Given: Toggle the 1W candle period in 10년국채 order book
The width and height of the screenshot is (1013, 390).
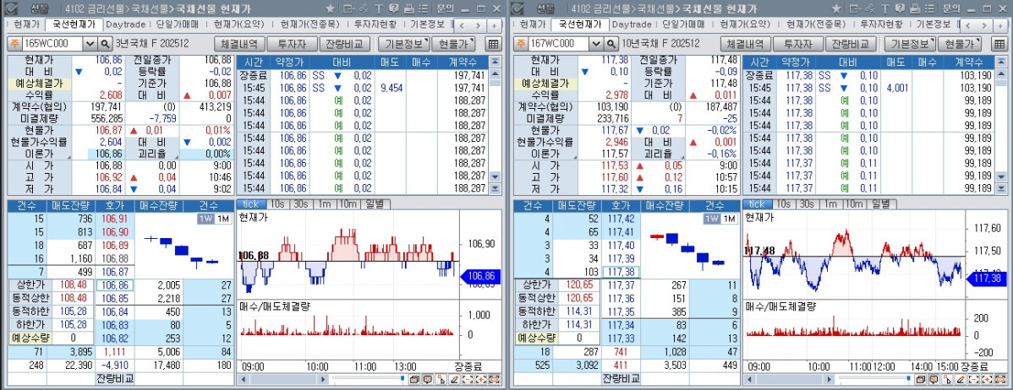Looking at the screenshot, I should pyautogui.click(x=710, y=219).
